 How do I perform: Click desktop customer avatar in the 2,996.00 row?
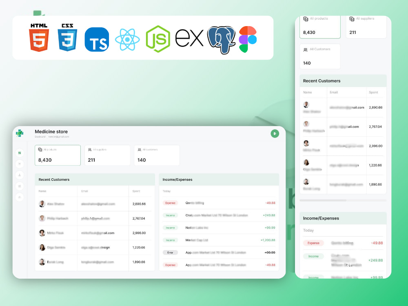[x=42, y=233]
